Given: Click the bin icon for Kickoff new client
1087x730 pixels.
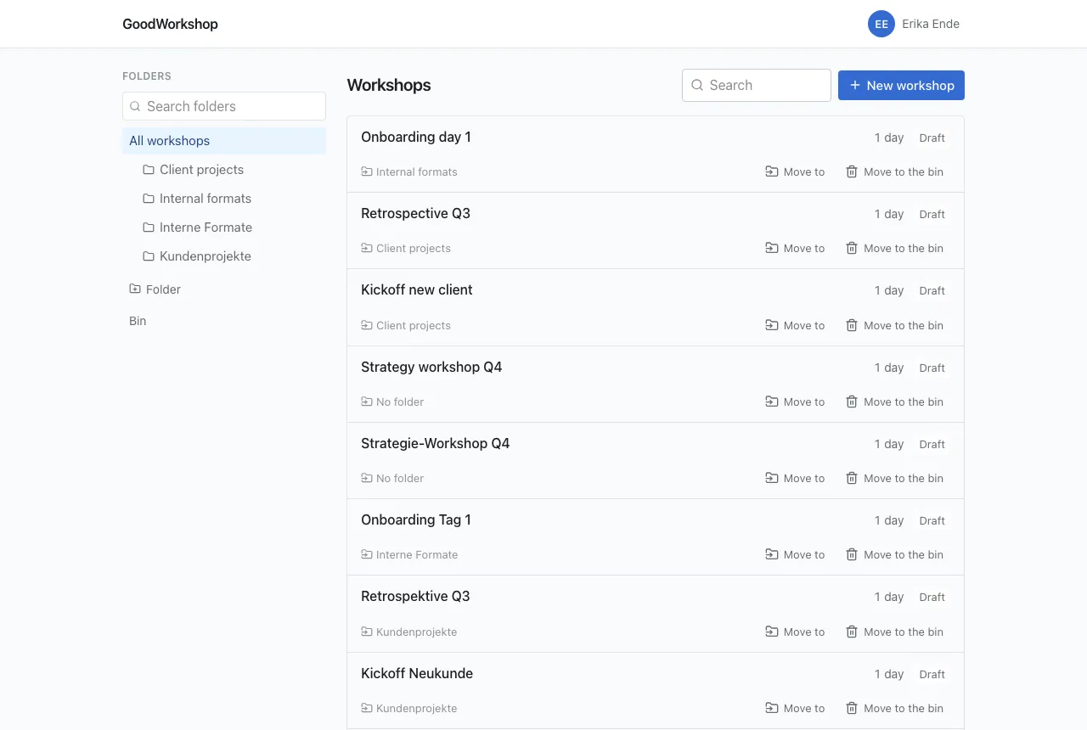Looking at the screenshot, I should [852, 325].
